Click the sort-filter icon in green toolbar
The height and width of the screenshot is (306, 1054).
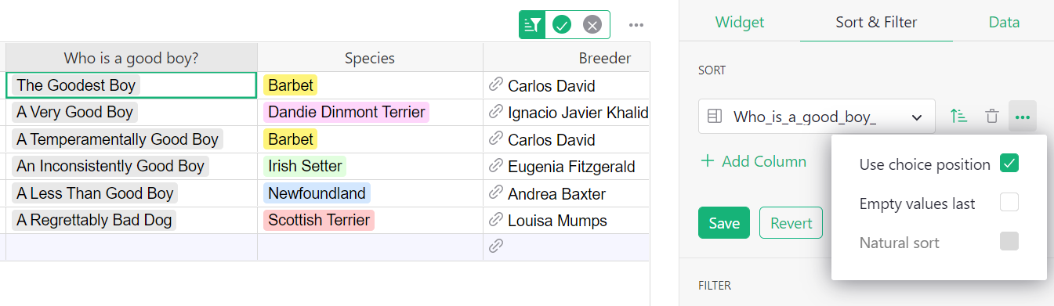click(x=533, y=25)
